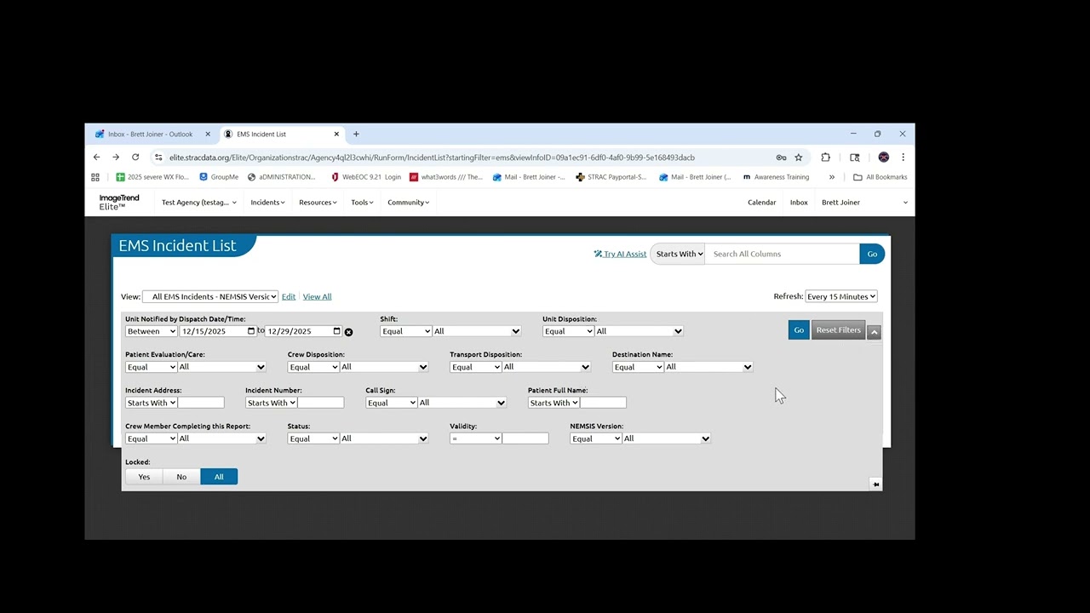Set Locked filter to Yes

click(144, 477)
